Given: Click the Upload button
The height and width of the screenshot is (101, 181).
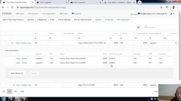Looking at the screenshot, I should click(x=30, y=20).
